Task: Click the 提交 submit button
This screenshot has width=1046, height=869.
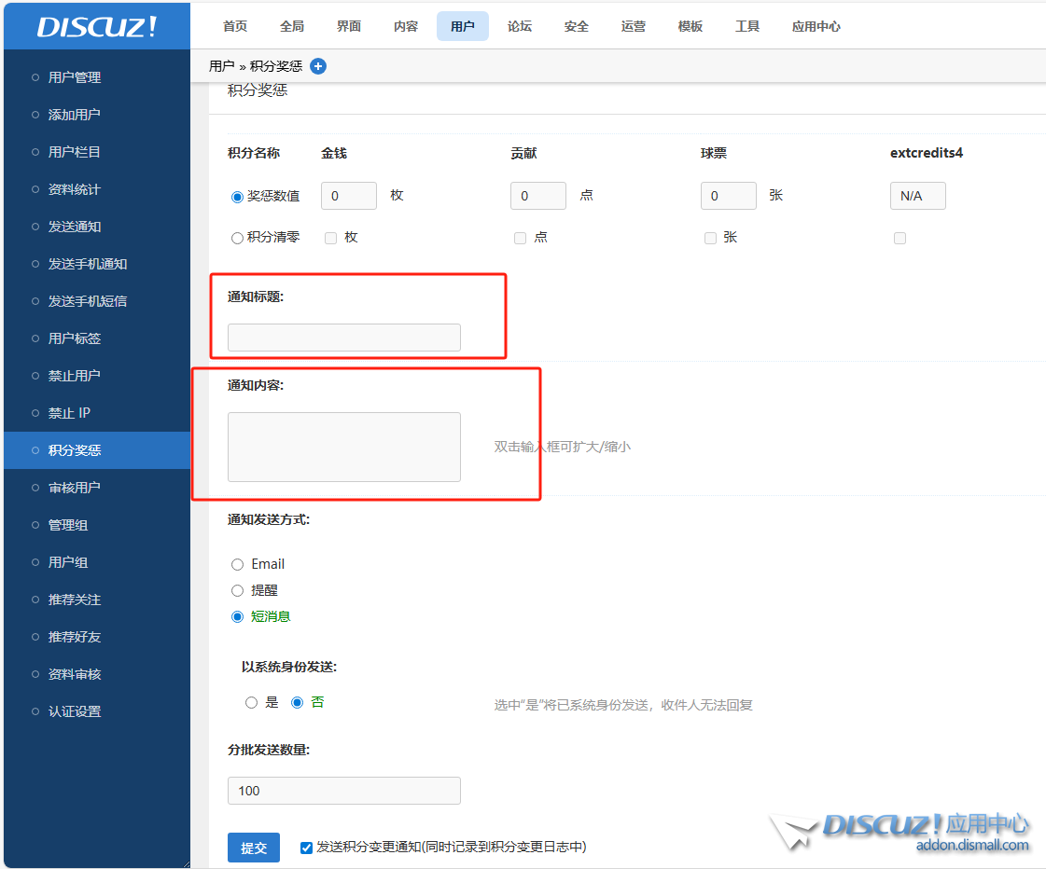Action: (254, 848)
